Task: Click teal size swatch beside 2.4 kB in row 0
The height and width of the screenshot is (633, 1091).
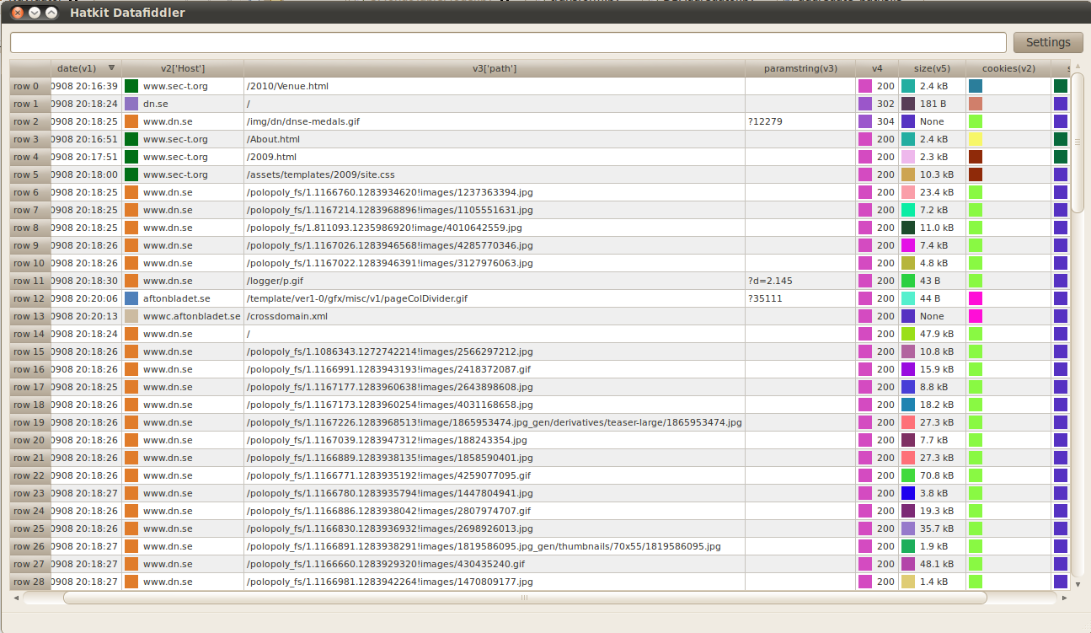Action: coord(908,86)
